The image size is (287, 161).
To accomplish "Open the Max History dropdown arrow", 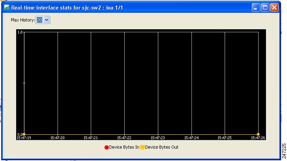I will click(x=47, y=20).
